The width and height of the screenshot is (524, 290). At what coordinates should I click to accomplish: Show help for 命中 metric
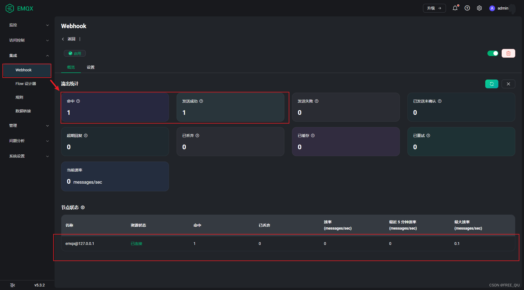(78, 101)
